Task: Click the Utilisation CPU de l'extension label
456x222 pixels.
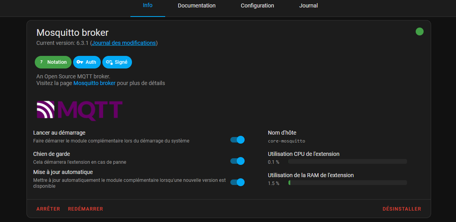Action: coord(303,154)
